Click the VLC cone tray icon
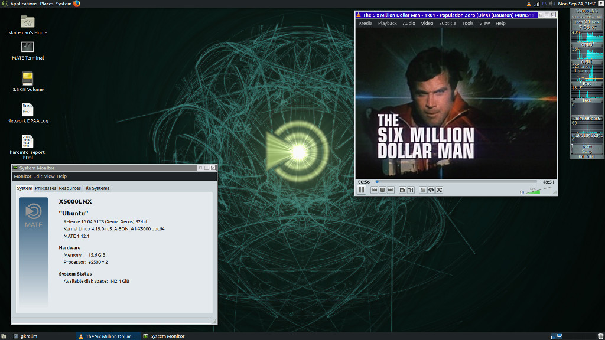605x340 pixels. pos(529,4)
